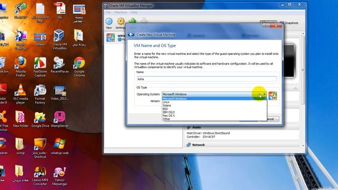Click the green Start arrow toolbar icon
The height and width of the screenshot is (190, 338).
tap(133, 21)
